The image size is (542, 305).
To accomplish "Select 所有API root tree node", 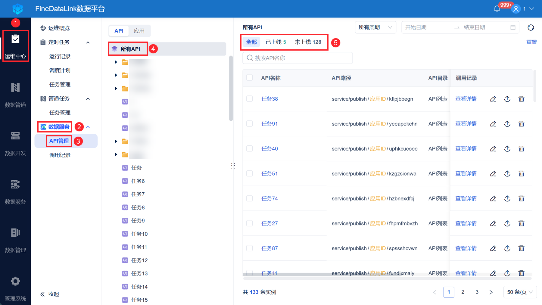I will click(x=167, y=49).
